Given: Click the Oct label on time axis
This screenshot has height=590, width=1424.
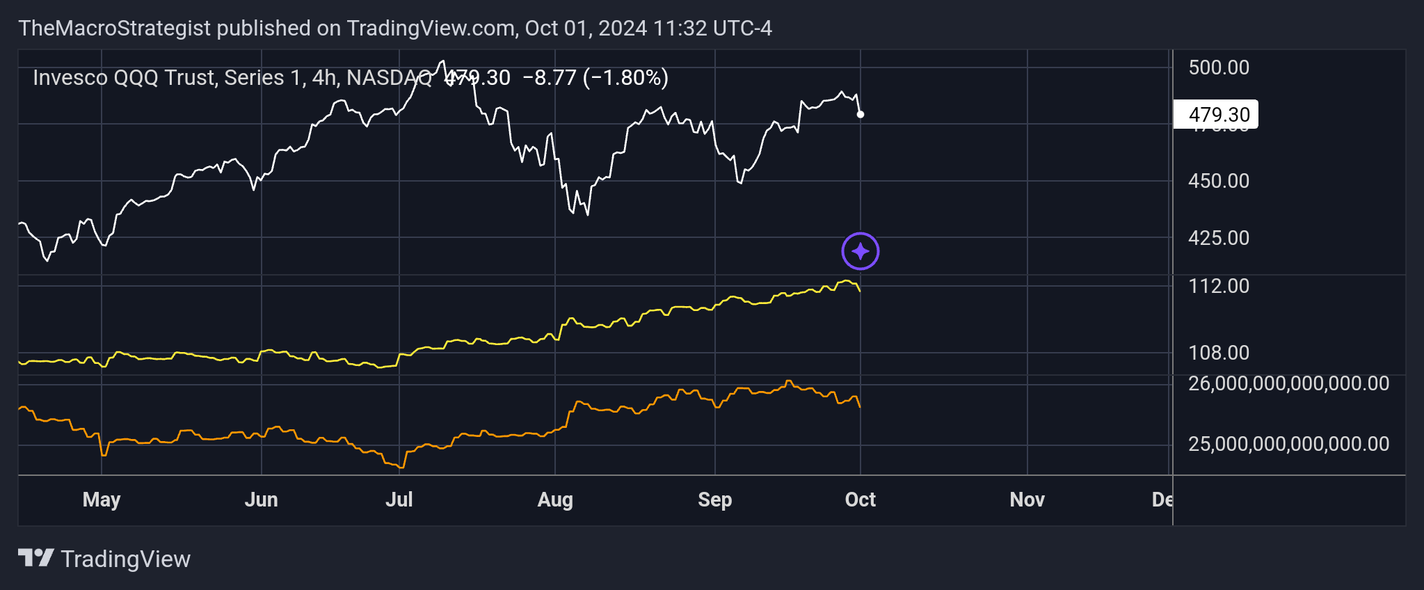Looking at the screenshot, I should pos(861,500).
